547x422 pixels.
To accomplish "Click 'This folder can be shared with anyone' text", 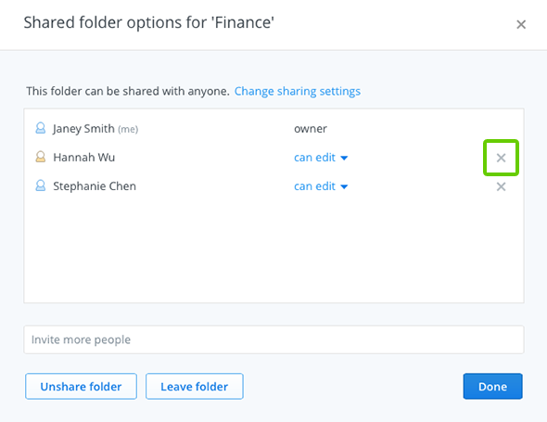I will (128, 91).
